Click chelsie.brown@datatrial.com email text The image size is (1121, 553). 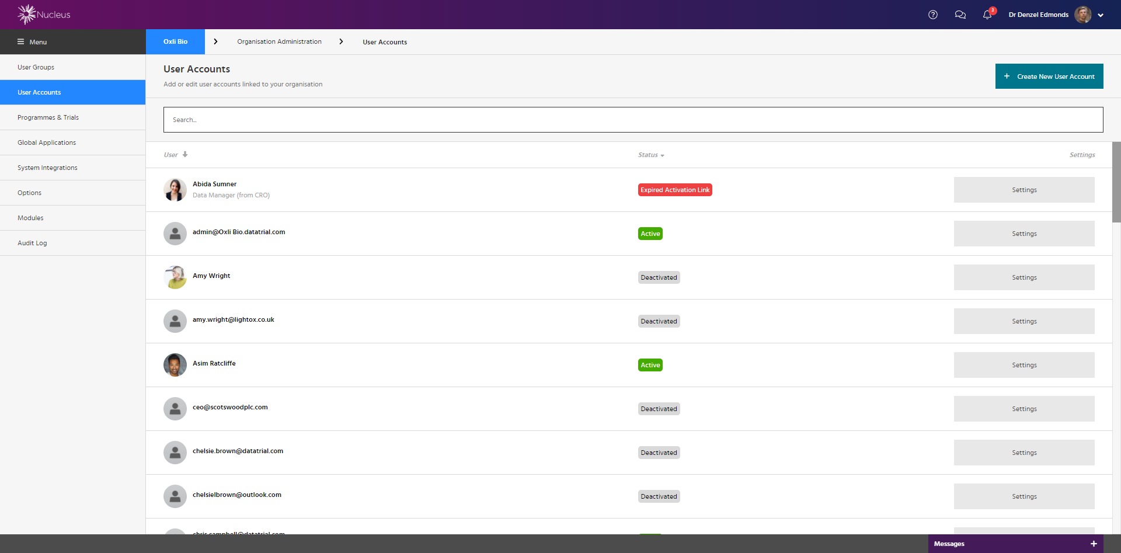point(238,451)
